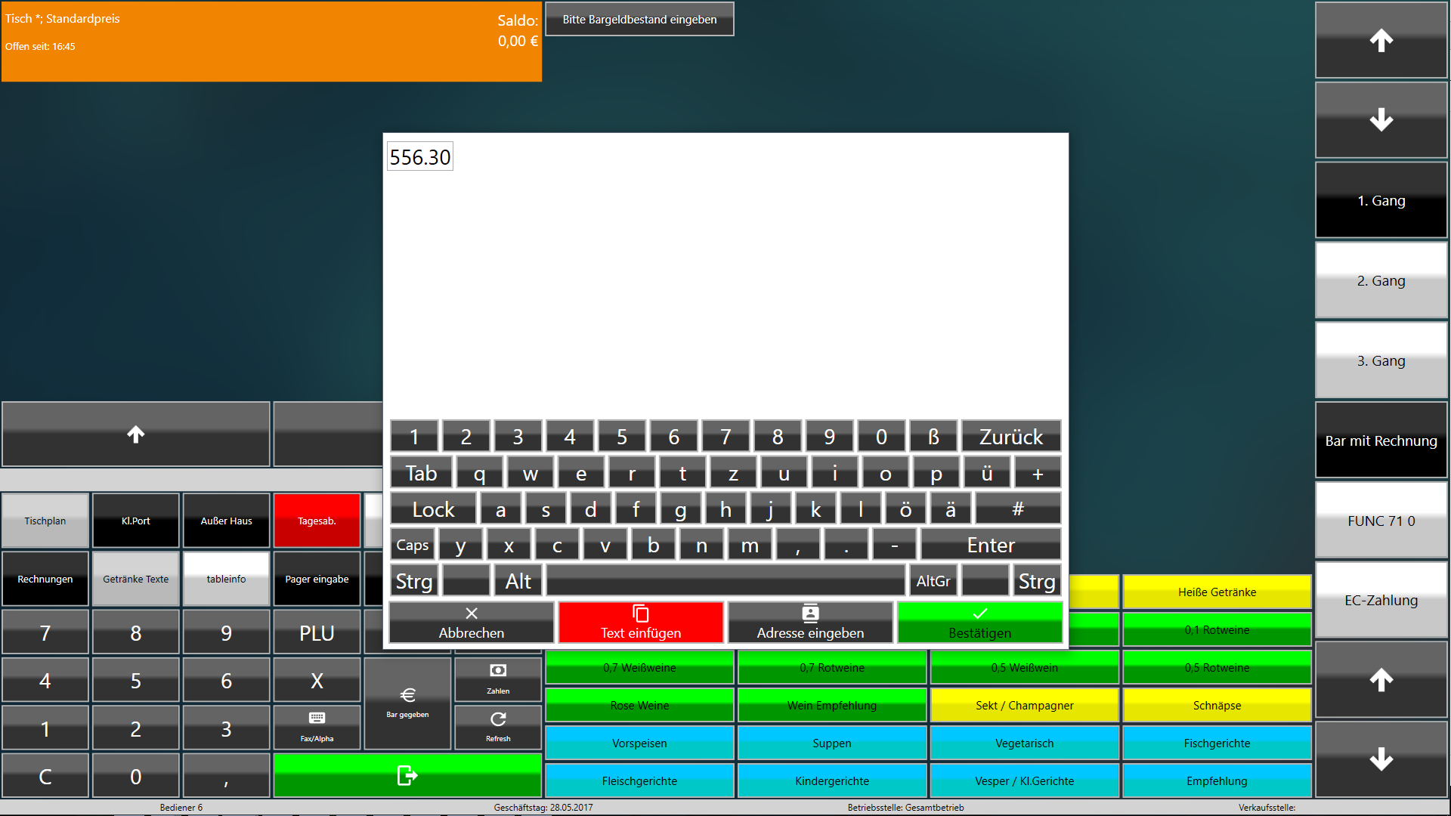Toggle the Caps key on keyboard
1451x816 pixels.
point(412,545)
